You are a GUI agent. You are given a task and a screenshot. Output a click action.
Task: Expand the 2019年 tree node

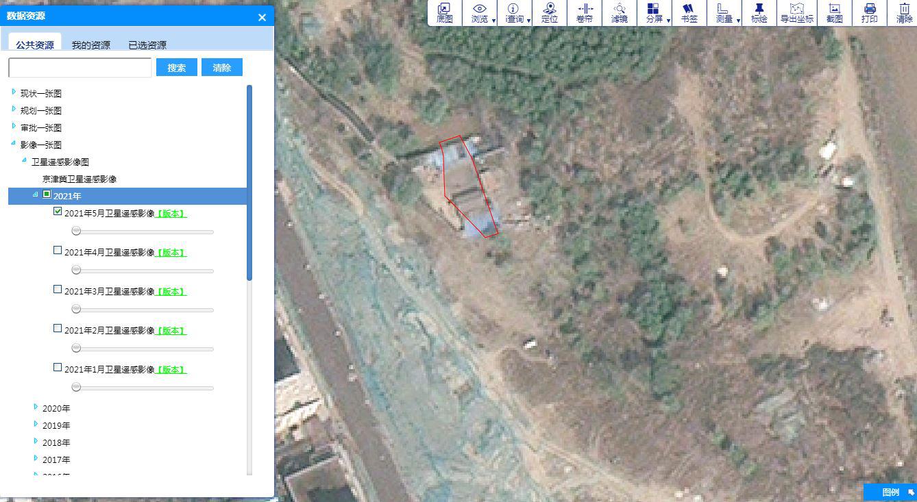coord(36,424)
